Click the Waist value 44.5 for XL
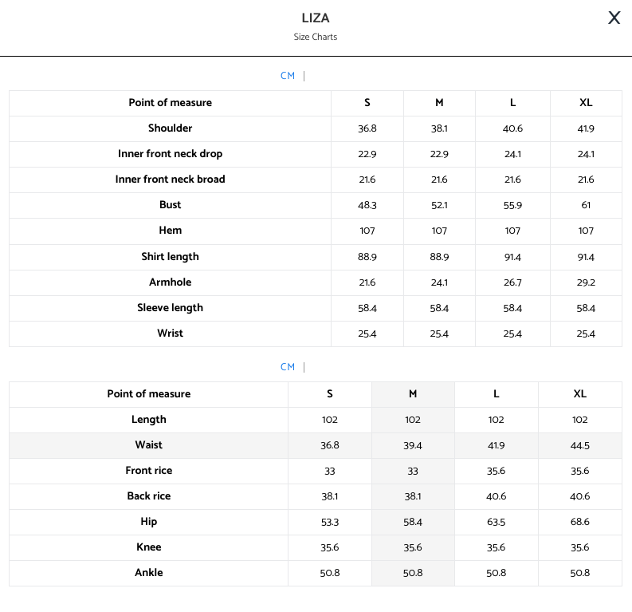This screenshot has width=632, height=612. (x=579, y=445)
